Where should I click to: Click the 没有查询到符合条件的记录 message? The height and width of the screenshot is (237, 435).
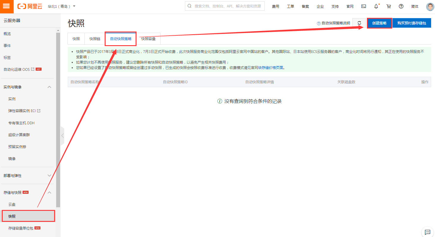coord(253,101)
